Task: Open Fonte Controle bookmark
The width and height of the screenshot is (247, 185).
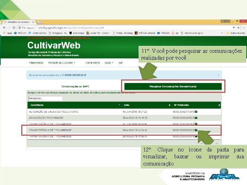Action: tap(37, 33)
